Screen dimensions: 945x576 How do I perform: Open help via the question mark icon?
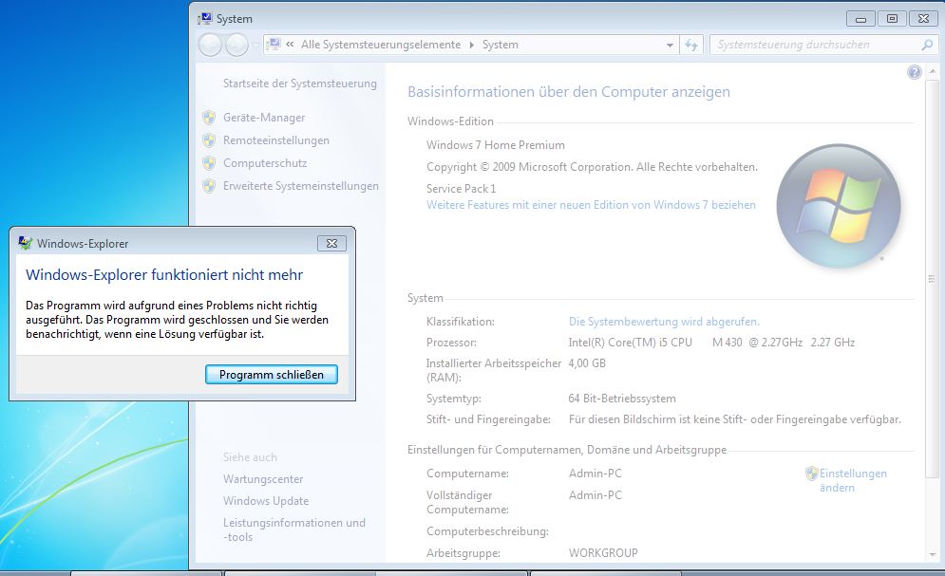915,72
